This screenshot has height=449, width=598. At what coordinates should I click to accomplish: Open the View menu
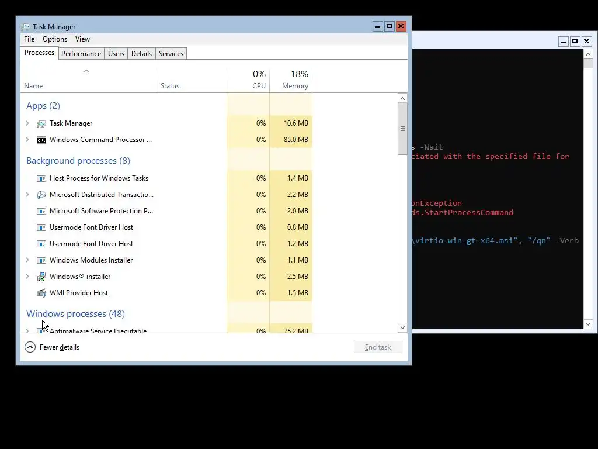82,39
